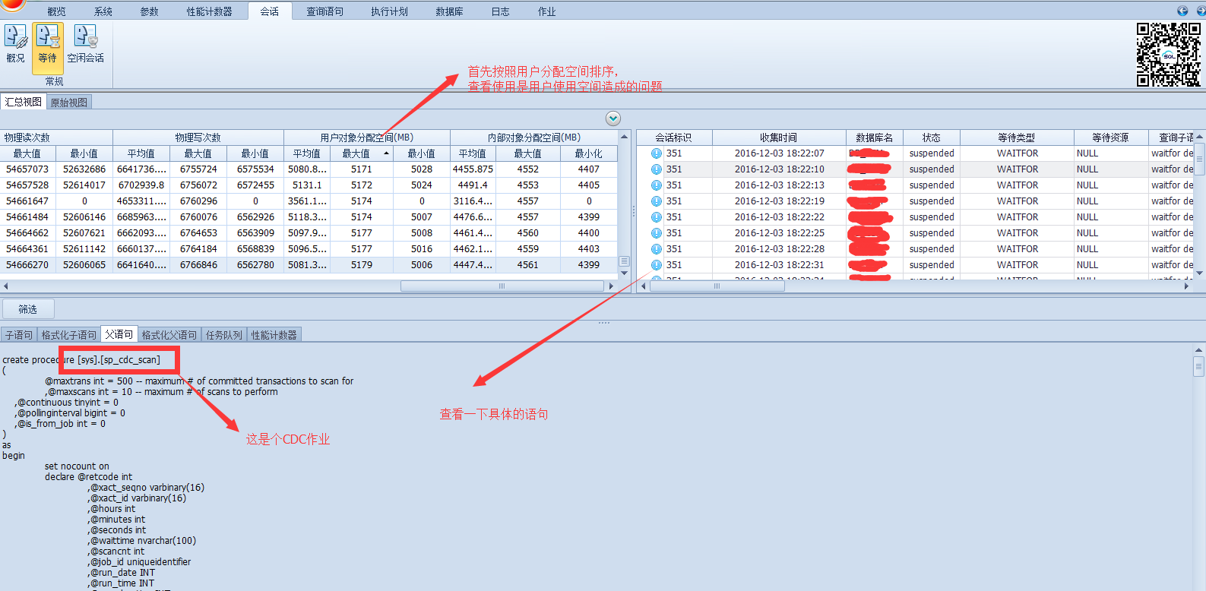
Task: Collapse the panel with circular chevron button
Action: point(613,119)
